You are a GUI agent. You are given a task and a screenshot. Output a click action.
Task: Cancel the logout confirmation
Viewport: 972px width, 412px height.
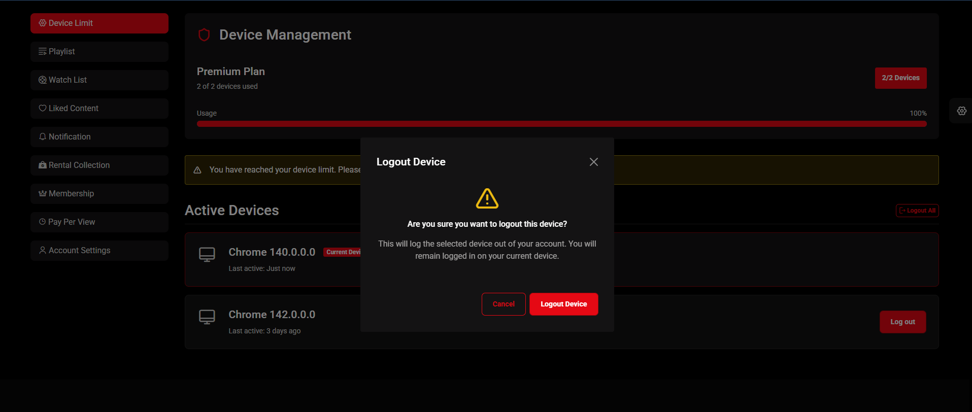point(503,304)
